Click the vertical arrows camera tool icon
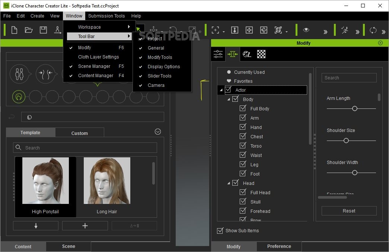The height and width of the screenshot is (252, 389). [x=235, y=30]
